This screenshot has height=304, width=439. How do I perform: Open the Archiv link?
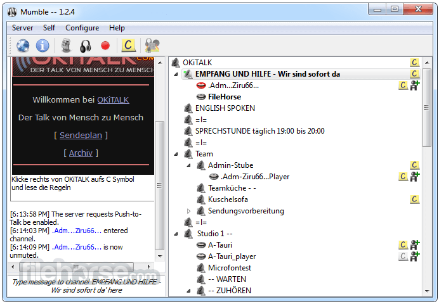(x=81, y=153)
